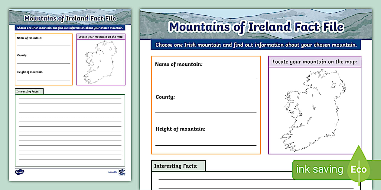Expand the orange mountain details box
Screen dimensions: 381x190
206,104
